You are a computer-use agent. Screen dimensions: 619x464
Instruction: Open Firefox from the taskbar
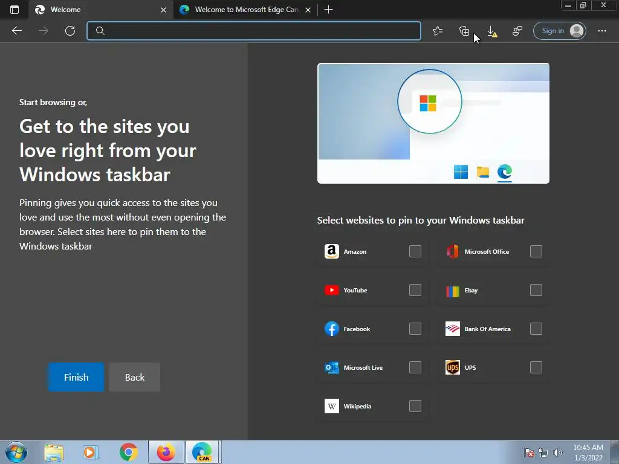[166, 452]
